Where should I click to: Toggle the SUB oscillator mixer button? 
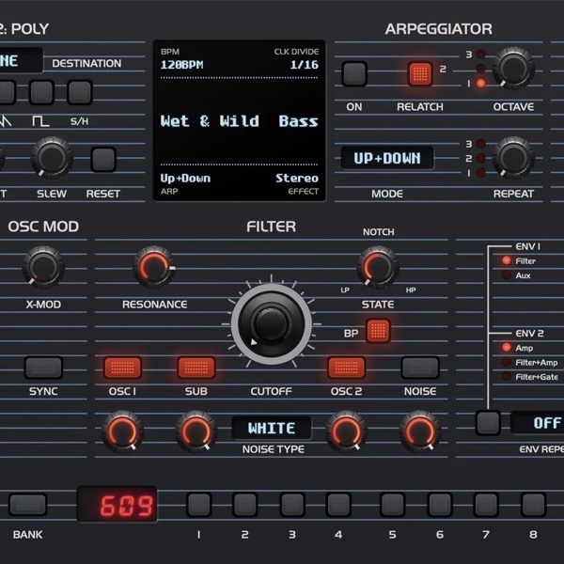(196, 368)
